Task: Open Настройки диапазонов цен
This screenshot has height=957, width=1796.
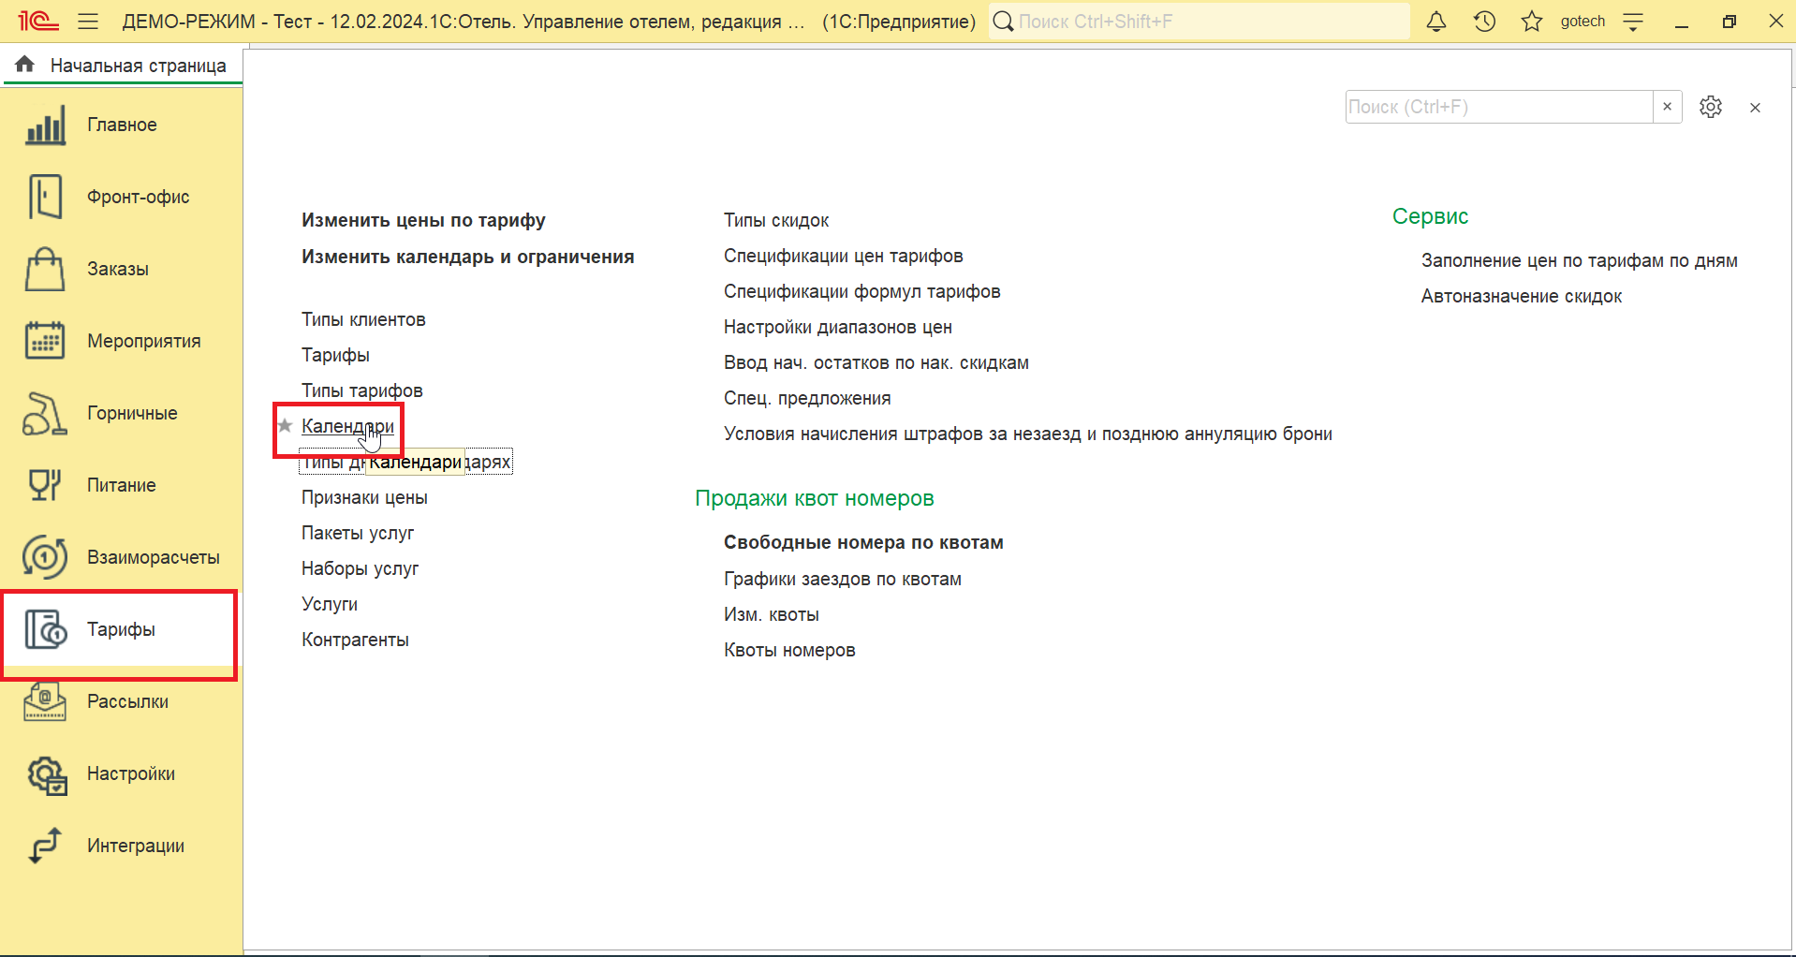Action: click(838, 327)
